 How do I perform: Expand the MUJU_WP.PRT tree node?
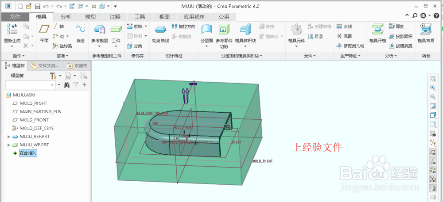[8, 145]
